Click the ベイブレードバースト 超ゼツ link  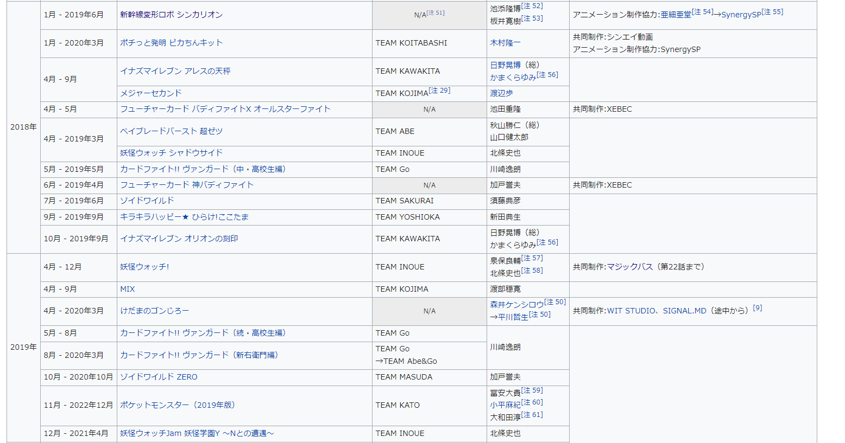pos(171,131)
